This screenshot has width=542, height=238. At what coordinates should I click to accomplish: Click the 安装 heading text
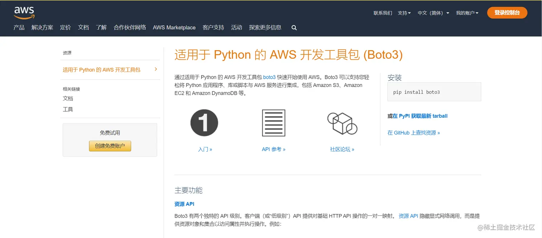[x=395, y=78]
